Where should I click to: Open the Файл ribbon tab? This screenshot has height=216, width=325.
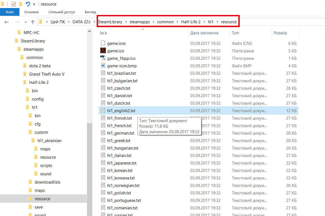tap(10, 12)
